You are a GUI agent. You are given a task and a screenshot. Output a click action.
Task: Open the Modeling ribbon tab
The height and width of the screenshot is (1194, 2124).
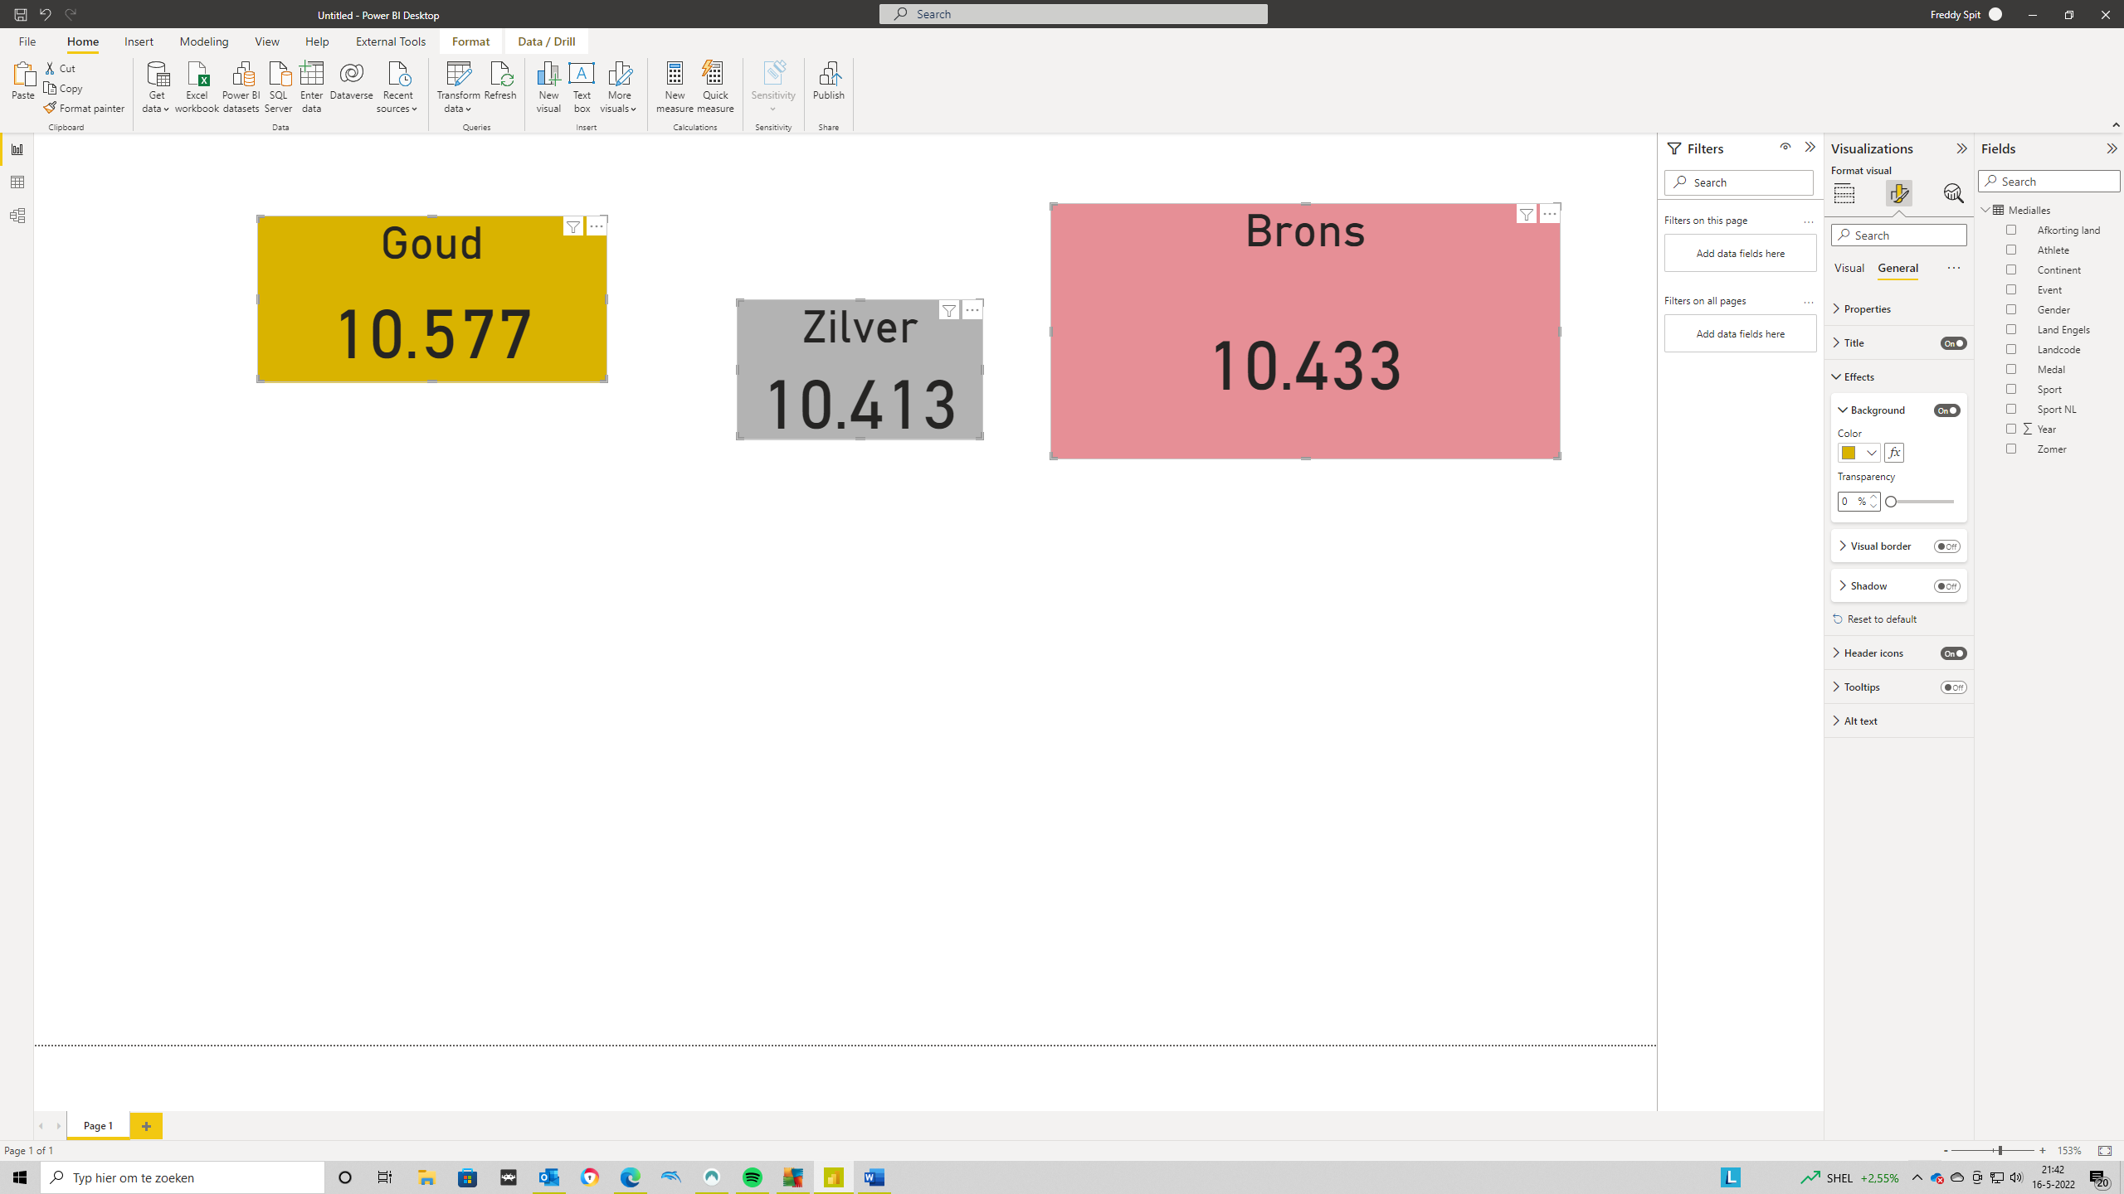(x=203, y=41)
